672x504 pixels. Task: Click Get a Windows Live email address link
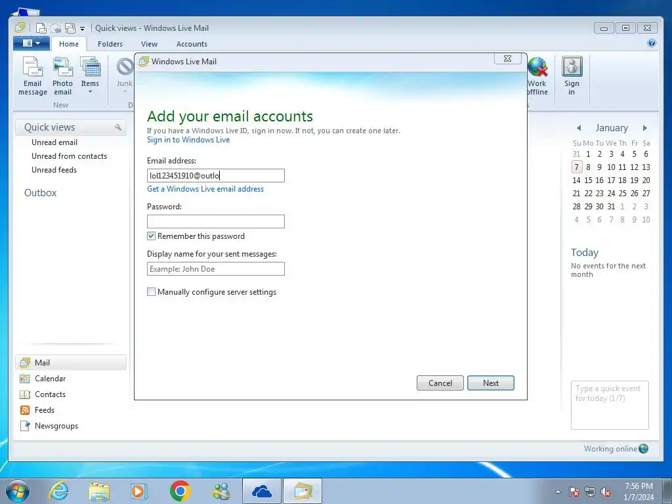click(x=205, y=189)
